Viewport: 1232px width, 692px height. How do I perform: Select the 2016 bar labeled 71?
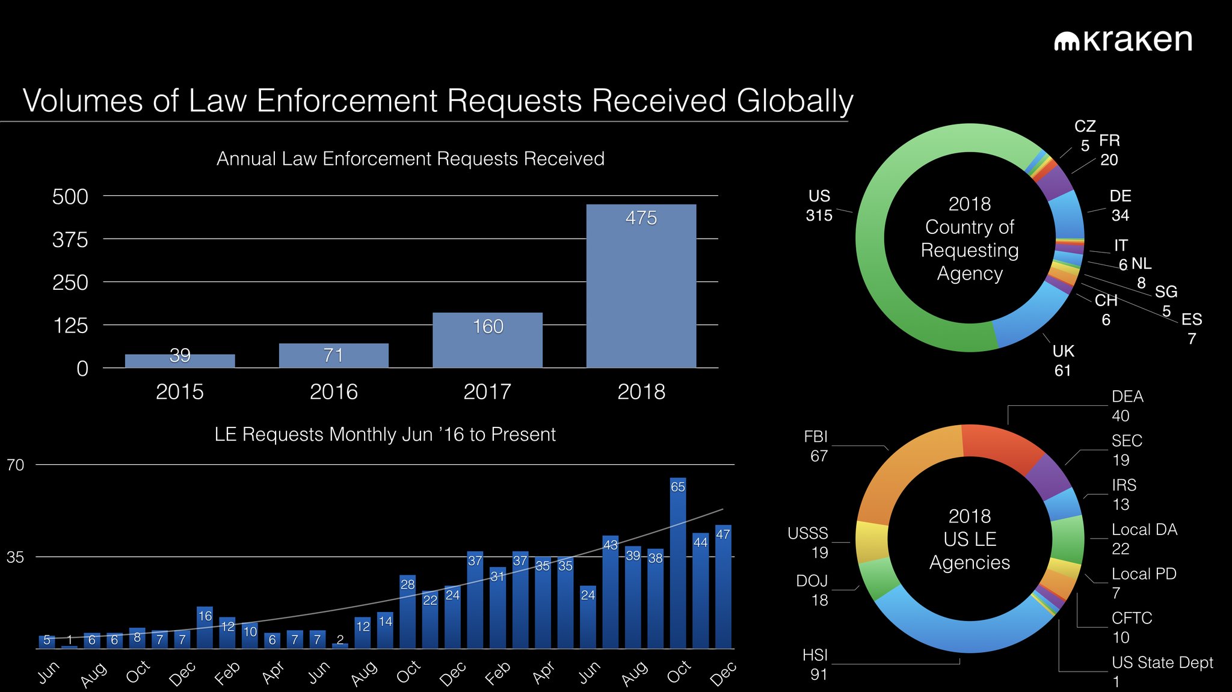click(x=333, y=355)
